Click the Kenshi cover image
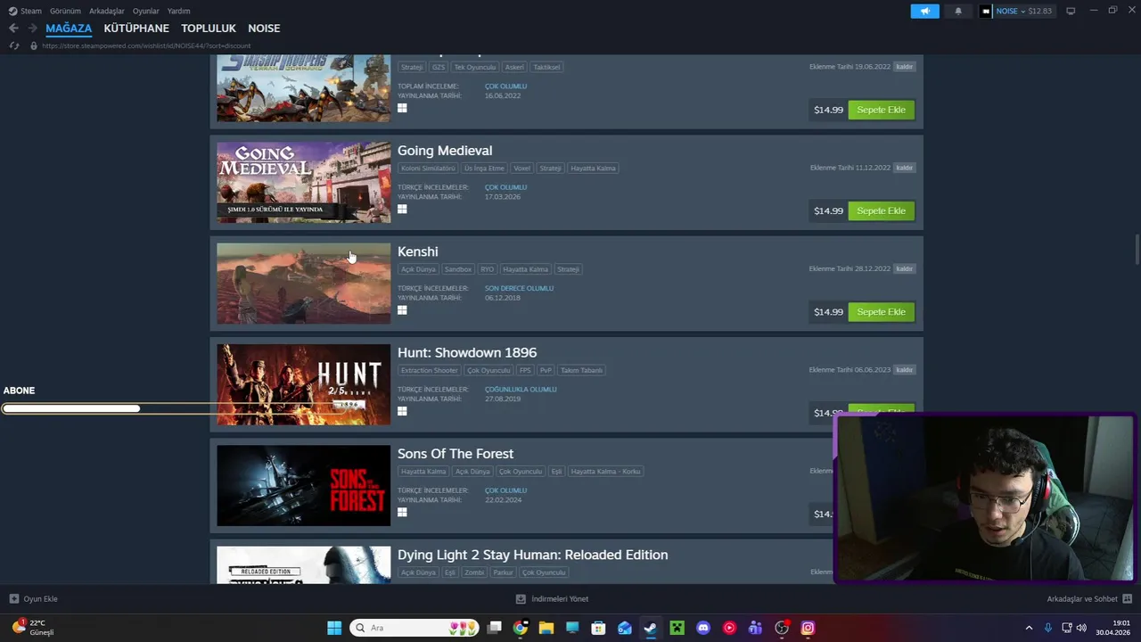1141x642 pixels. click(x=303, y=284)
